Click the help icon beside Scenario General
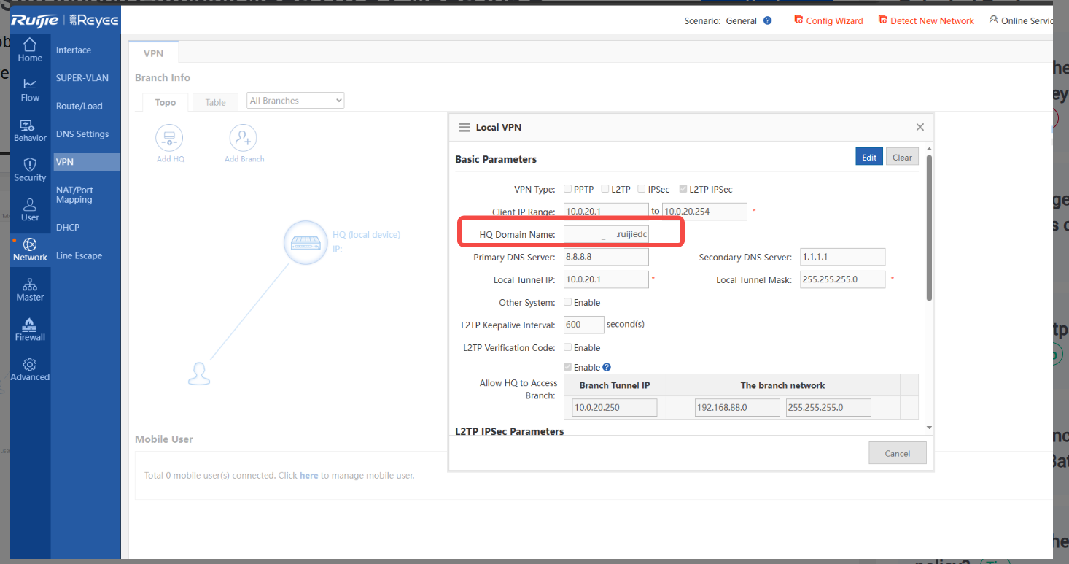Screen dimensions: 1069x564 click(x=767, y=21)
